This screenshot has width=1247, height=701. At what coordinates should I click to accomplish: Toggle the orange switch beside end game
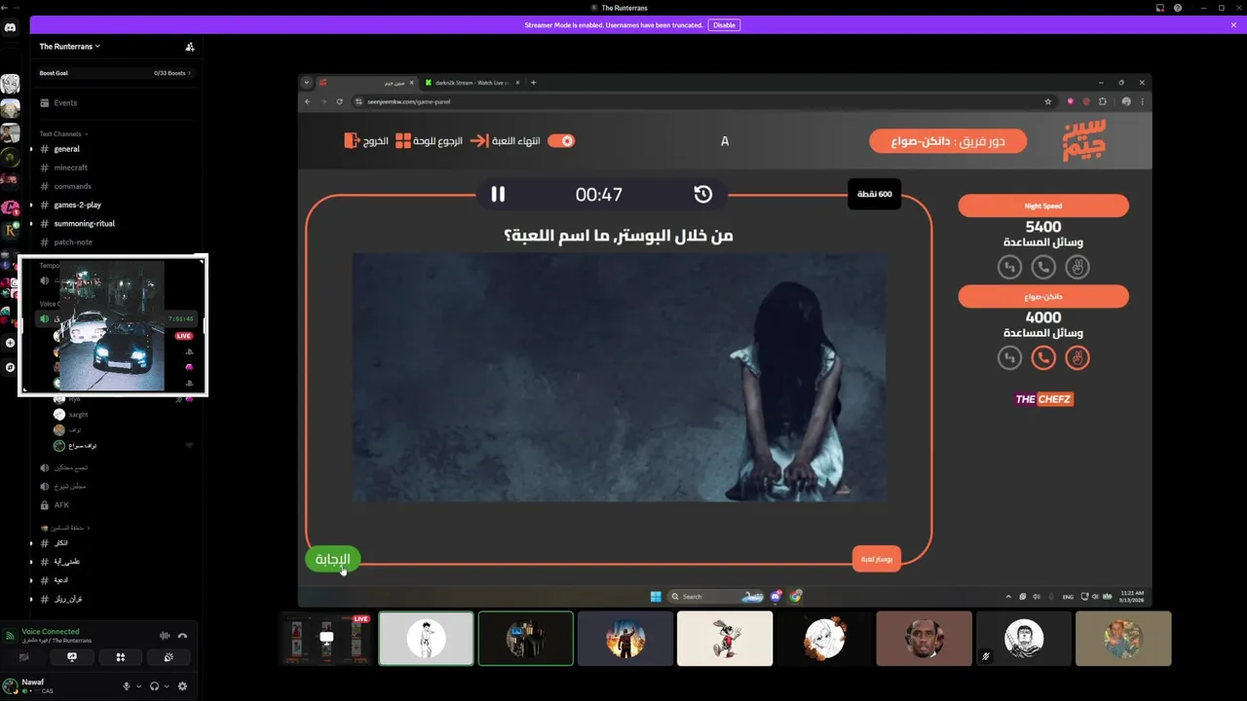click(561, 141)
